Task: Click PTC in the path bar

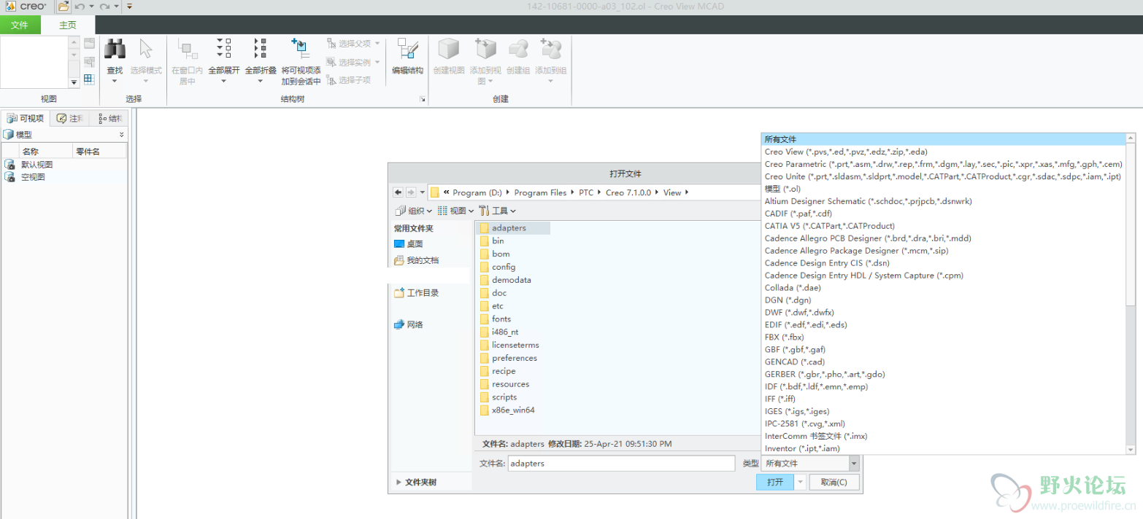Action: pos(586,192)
